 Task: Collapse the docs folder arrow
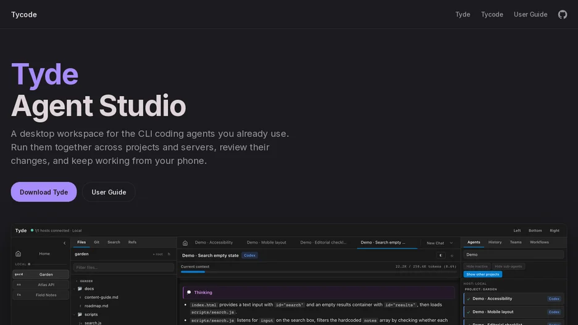(x=75, y=289)
